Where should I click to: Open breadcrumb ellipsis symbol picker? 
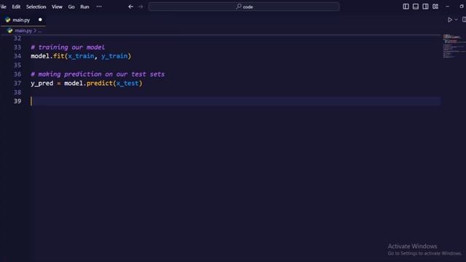click(x=40, y=31)
